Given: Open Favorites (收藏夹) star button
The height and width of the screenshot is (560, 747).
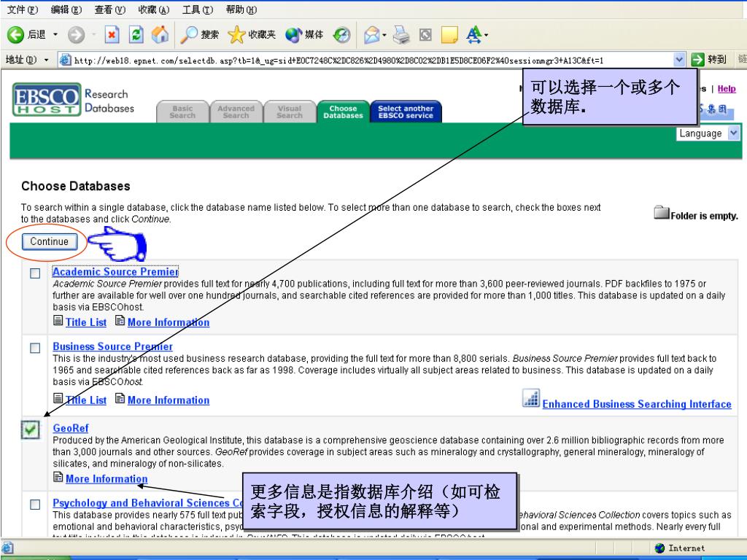Looking at the screenshot, I should click(252, 35).
